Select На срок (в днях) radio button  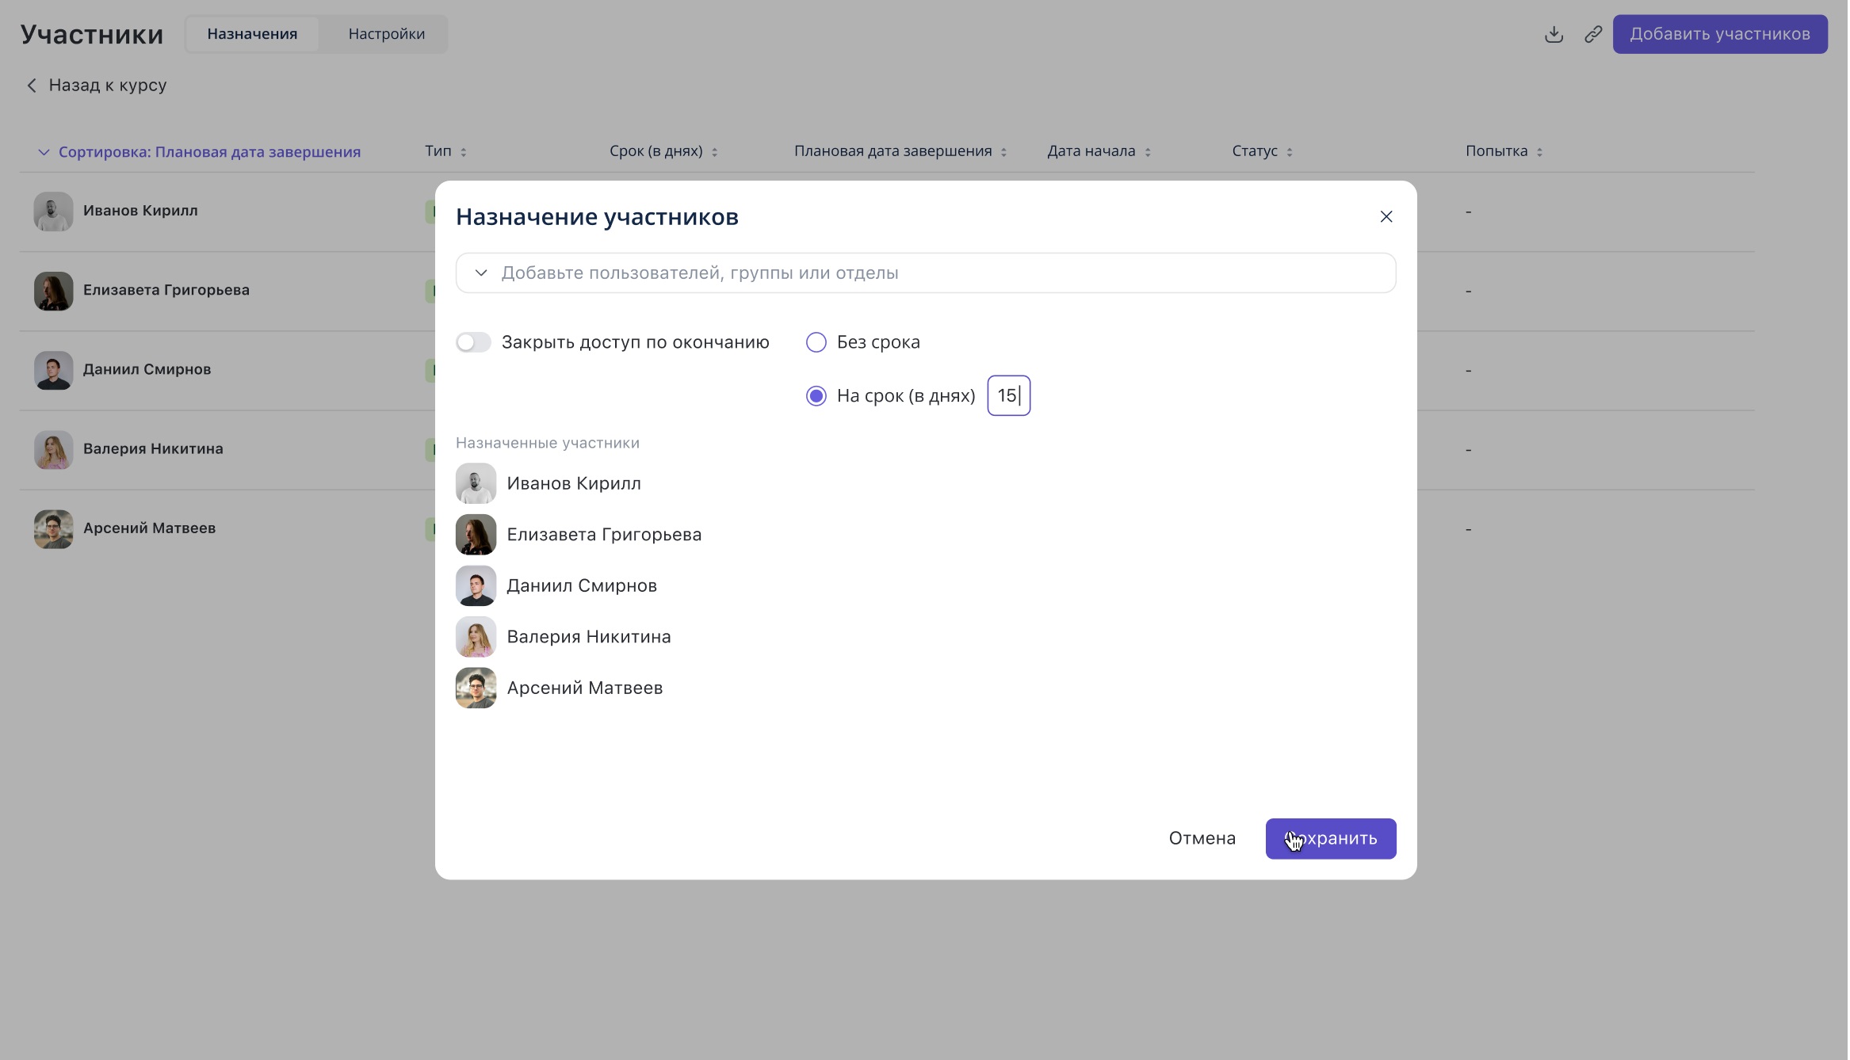pyautogui.click(x=816, y=395)
